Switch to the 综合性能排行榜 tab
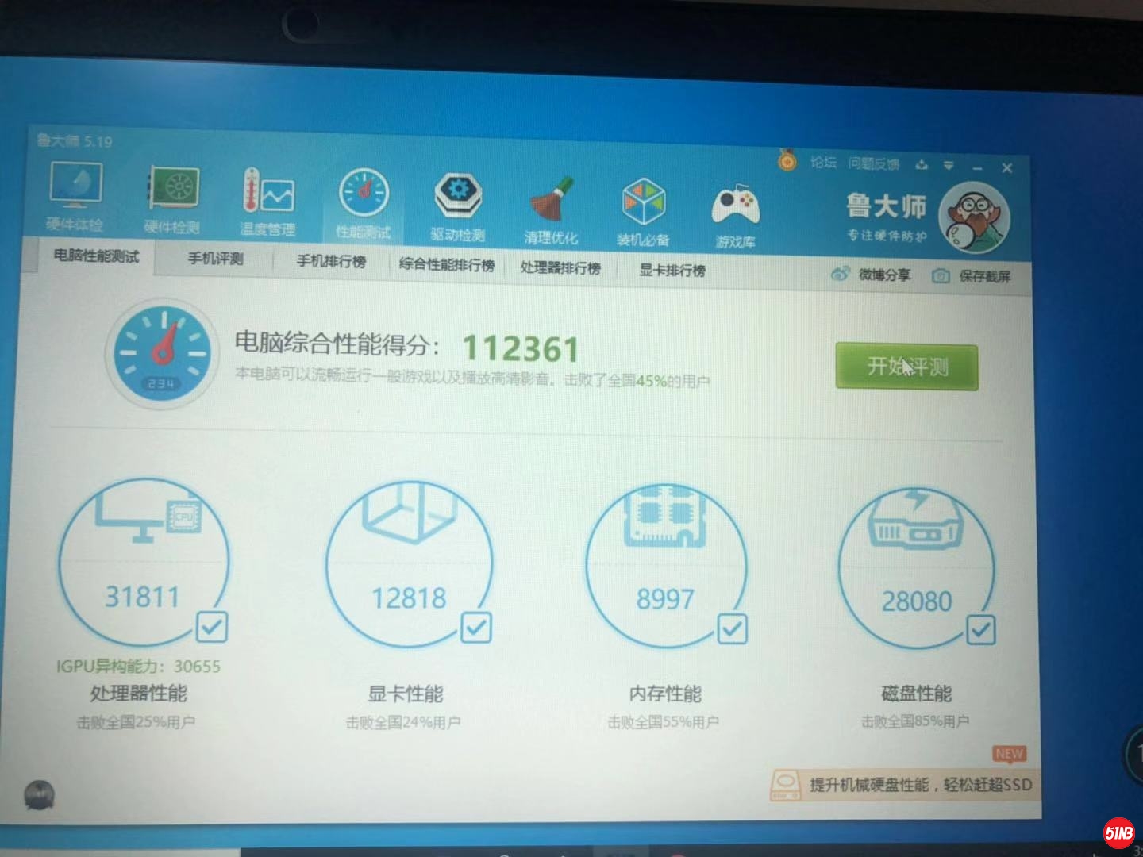 click(x=447, y=265)
